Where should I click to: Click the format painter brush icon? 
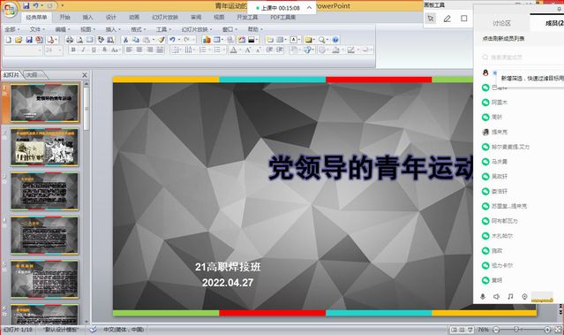click(x=162, y=40)
